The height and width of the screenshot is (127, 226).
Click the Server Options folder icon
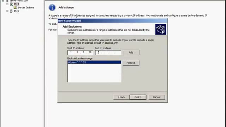click(16, 7)
